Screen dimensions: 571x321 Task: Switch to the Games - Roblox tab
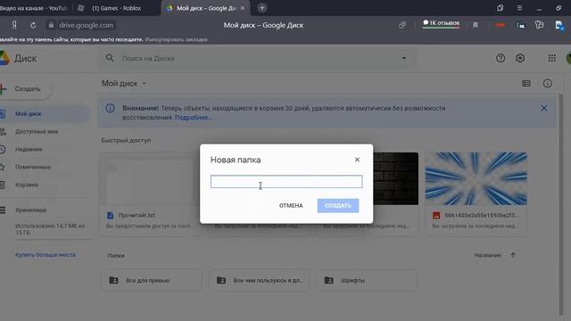tap(116, 8)
